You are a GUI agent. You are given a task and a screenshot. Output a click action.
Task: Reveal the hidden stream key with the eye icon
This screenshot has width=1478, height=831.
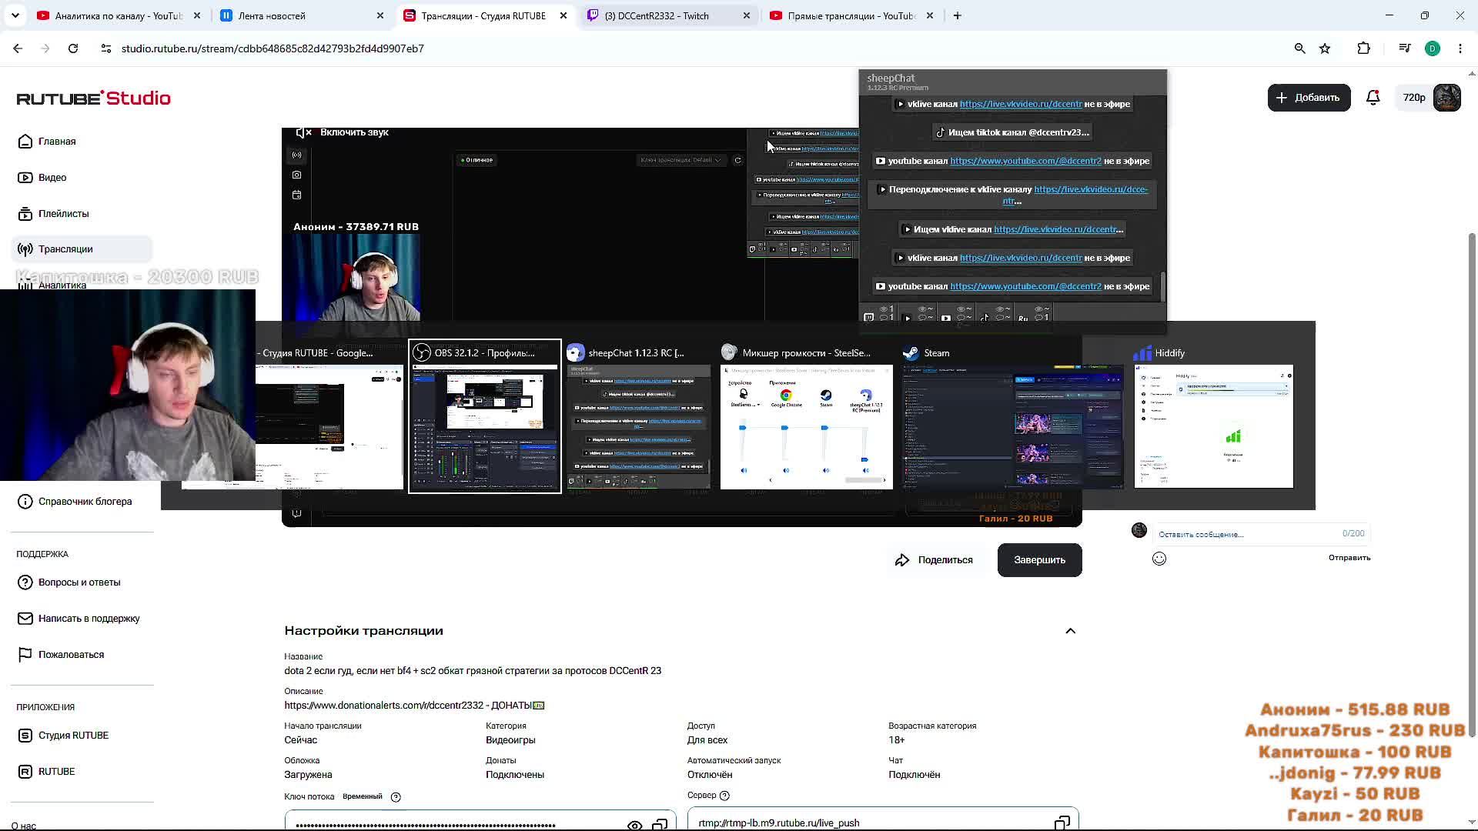tap(634, 825)
